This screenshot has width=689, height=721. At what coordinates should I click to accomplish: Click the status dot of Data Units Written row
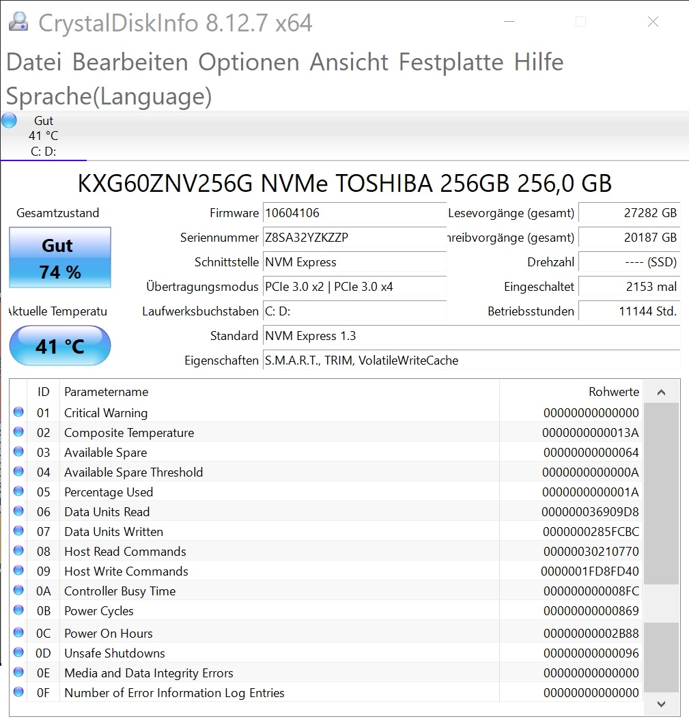point(18,531)
